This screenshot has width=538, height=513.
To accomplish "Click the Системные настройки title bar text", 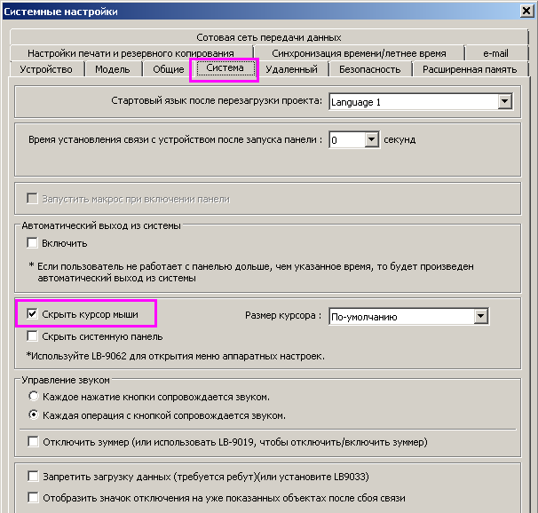I will [60, 12].
